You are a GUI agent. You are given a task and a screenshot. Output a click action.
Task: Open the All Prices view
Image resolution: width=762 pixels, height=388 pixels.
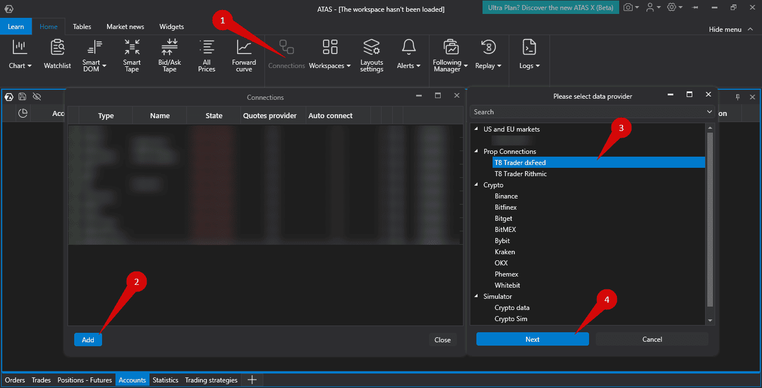coord(206,55)
